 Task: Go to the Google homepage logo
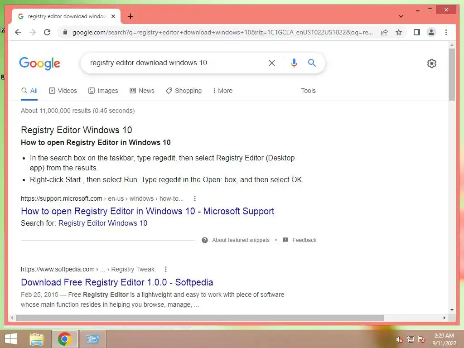point(40,63)
